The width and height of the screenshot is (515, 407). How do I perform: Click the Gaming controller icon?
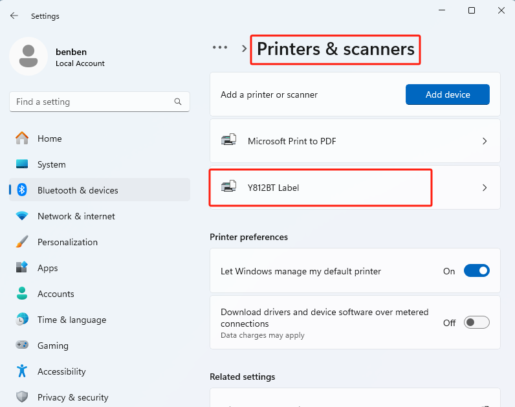click(22, 345)
